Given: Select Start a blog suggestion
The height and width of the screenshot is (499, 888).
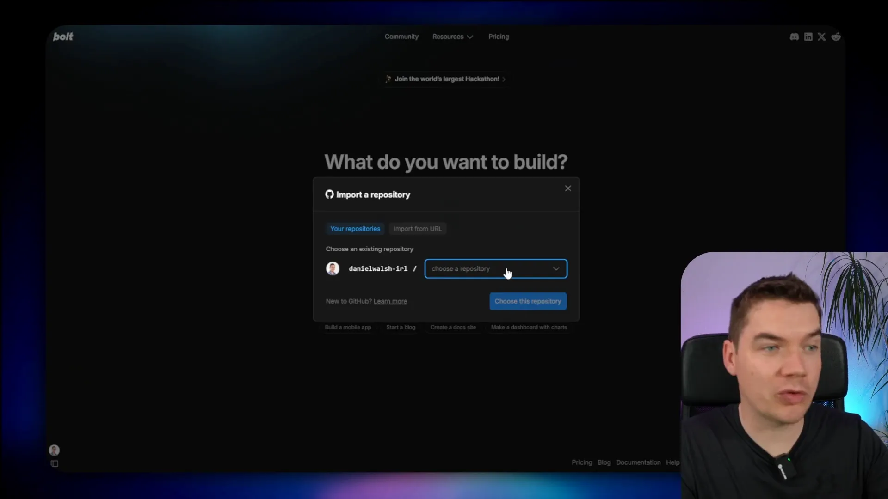Looking at the screenshot, I should point(401,328).
